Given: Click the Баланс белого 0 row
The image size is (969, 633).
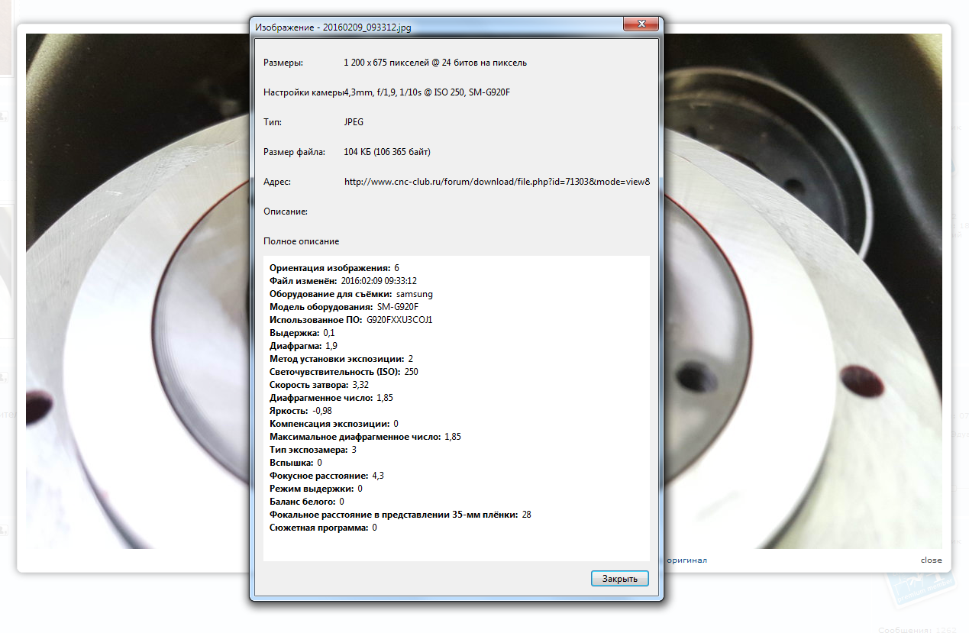Looking at the screenshot, I should click(307, 502).
